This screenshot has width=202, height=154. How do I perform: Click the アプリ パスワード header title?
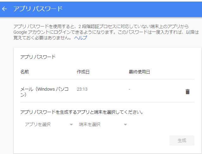click(38, 9)
